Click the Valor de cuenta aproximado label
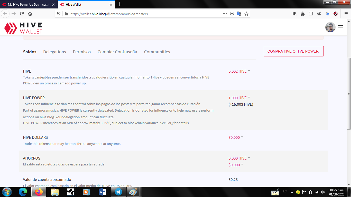 click(x=47, y=180)
